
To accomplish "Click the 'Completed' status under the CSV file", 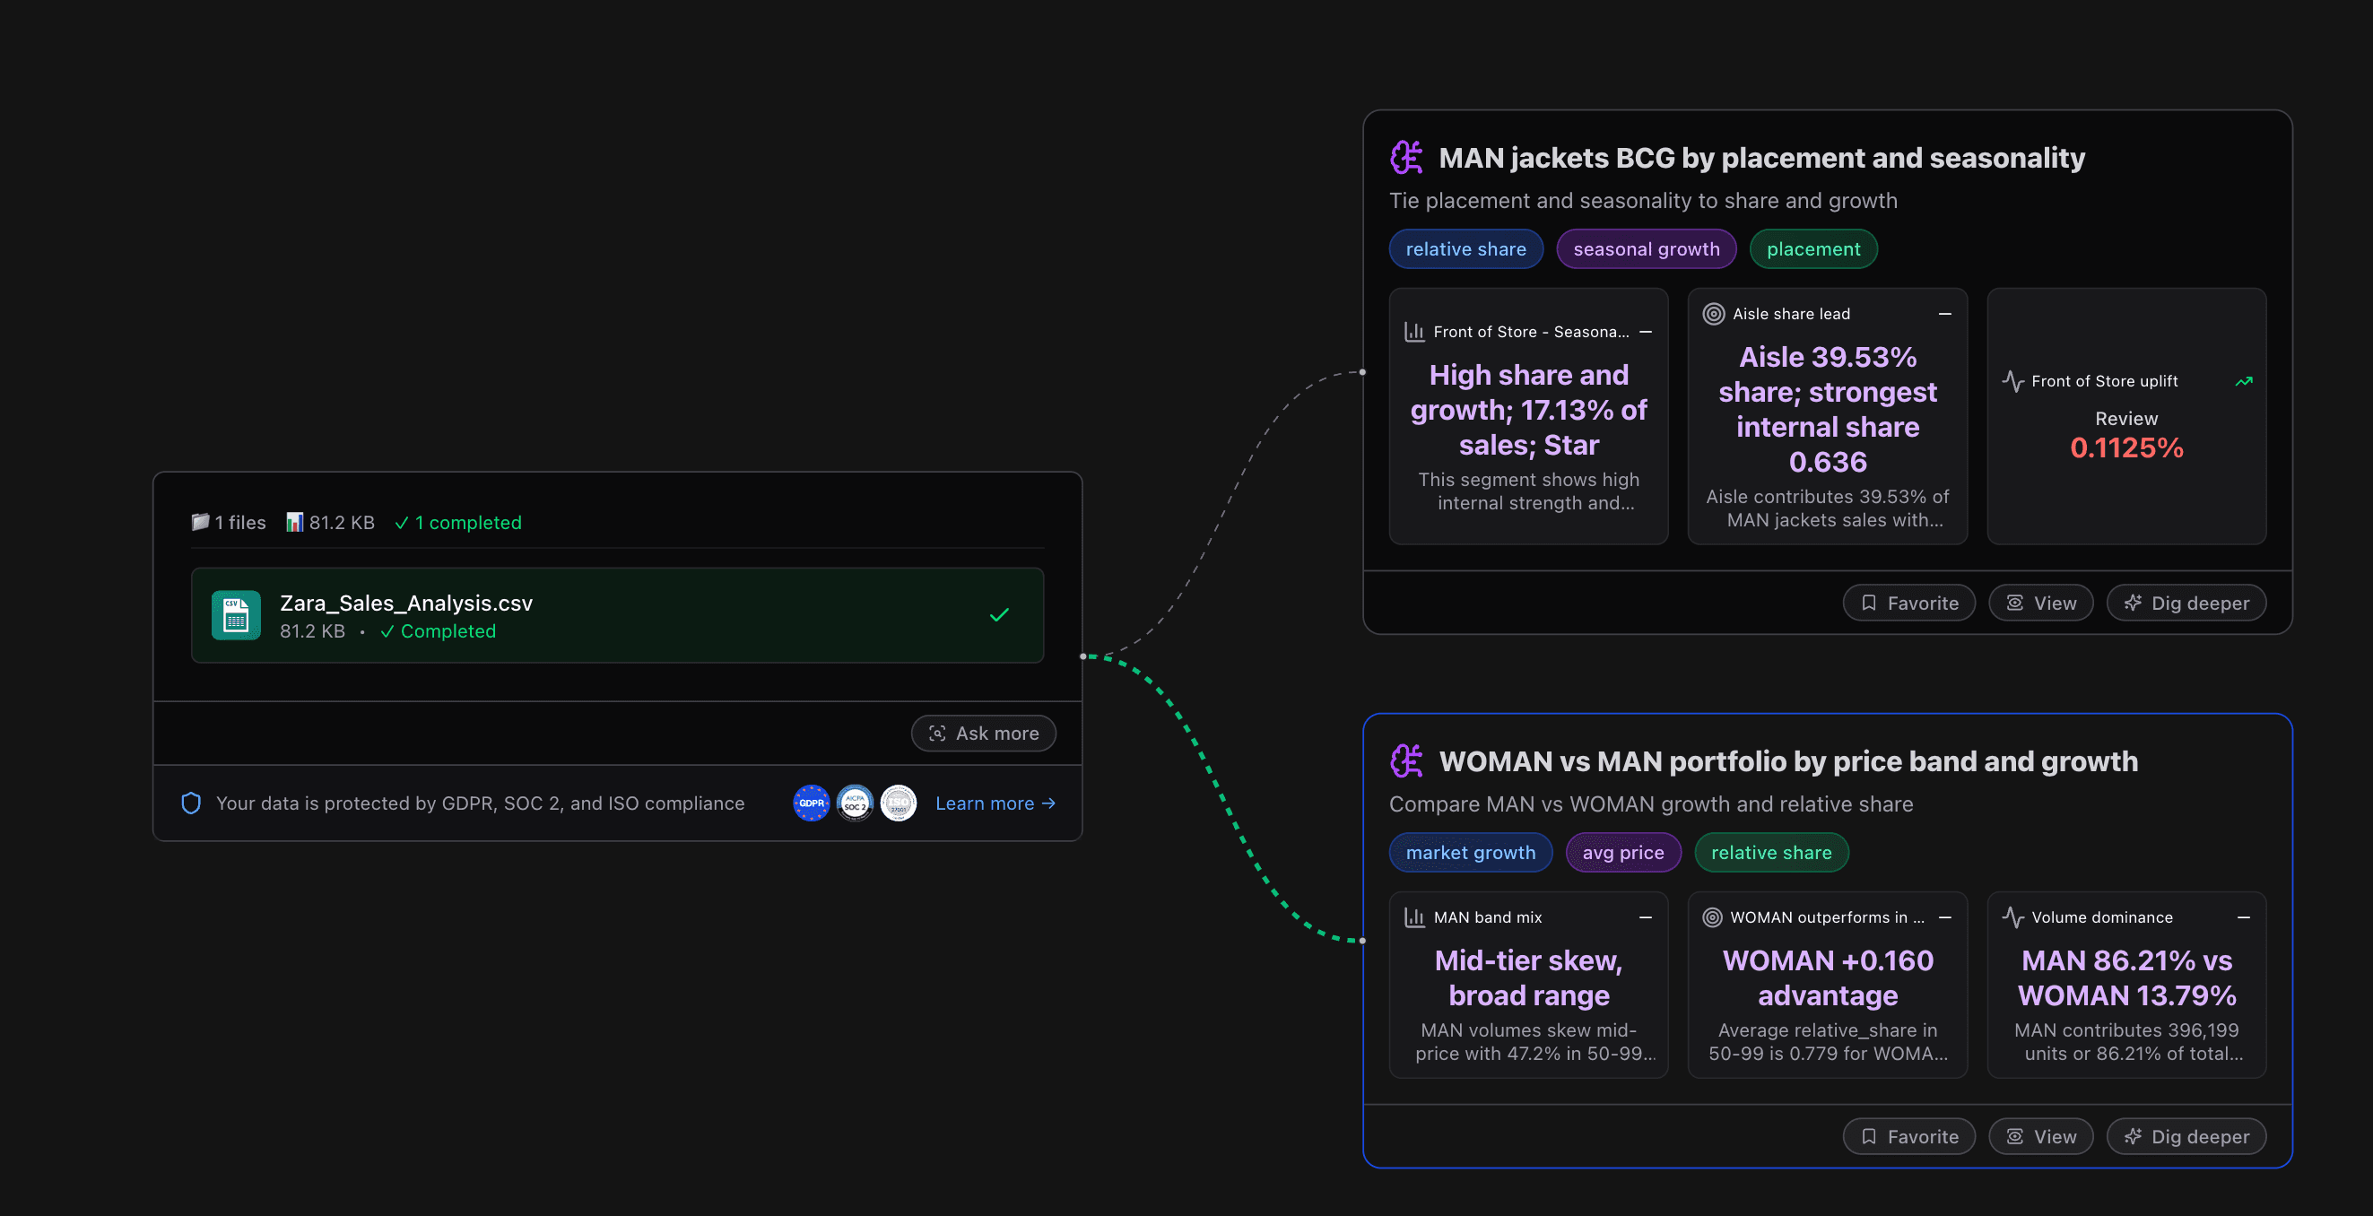I will pyautogui.click(x=439, y=631).
